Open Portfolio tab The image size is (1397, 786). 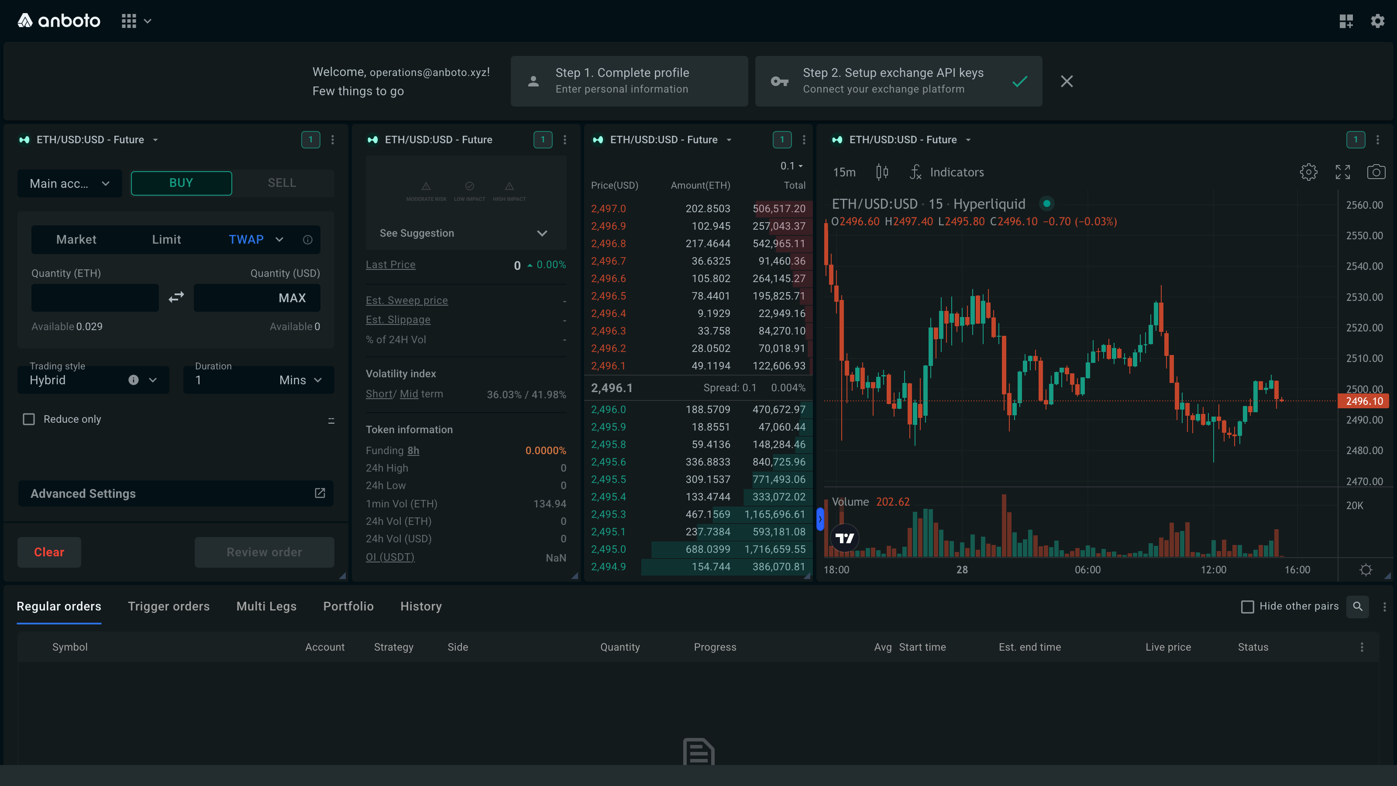(348, 607)
